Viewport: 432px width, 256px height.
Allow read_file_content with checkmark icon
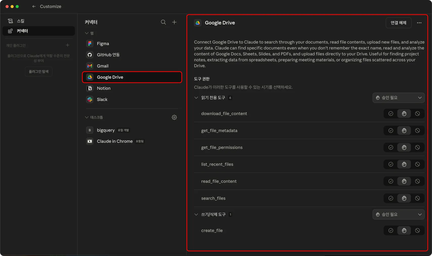pos(391,181)
